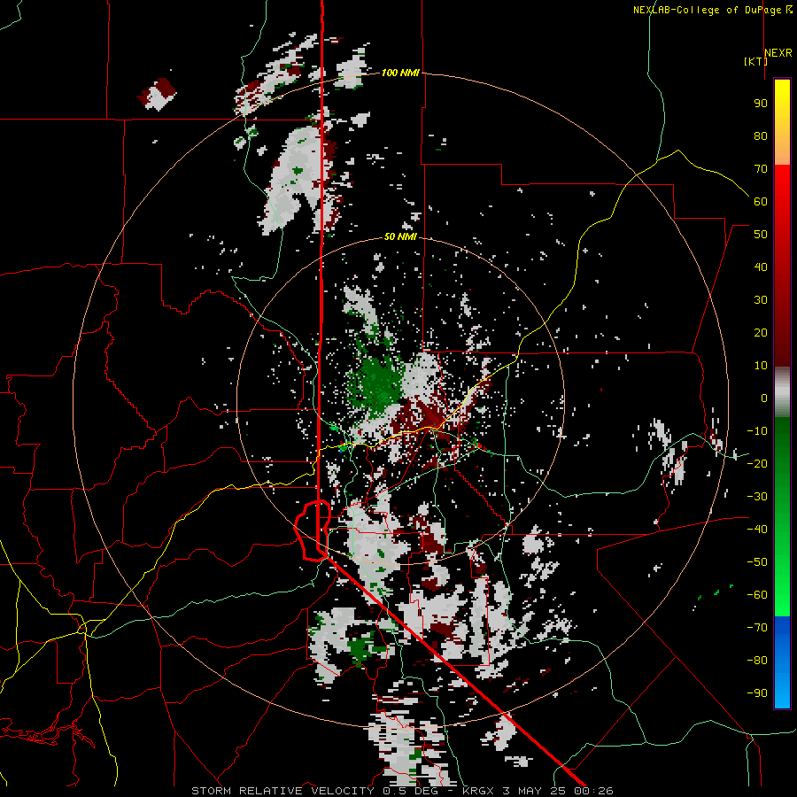Click the -10 knot scale label
Screen dimensions: 797x797
[x=757, y=430]
